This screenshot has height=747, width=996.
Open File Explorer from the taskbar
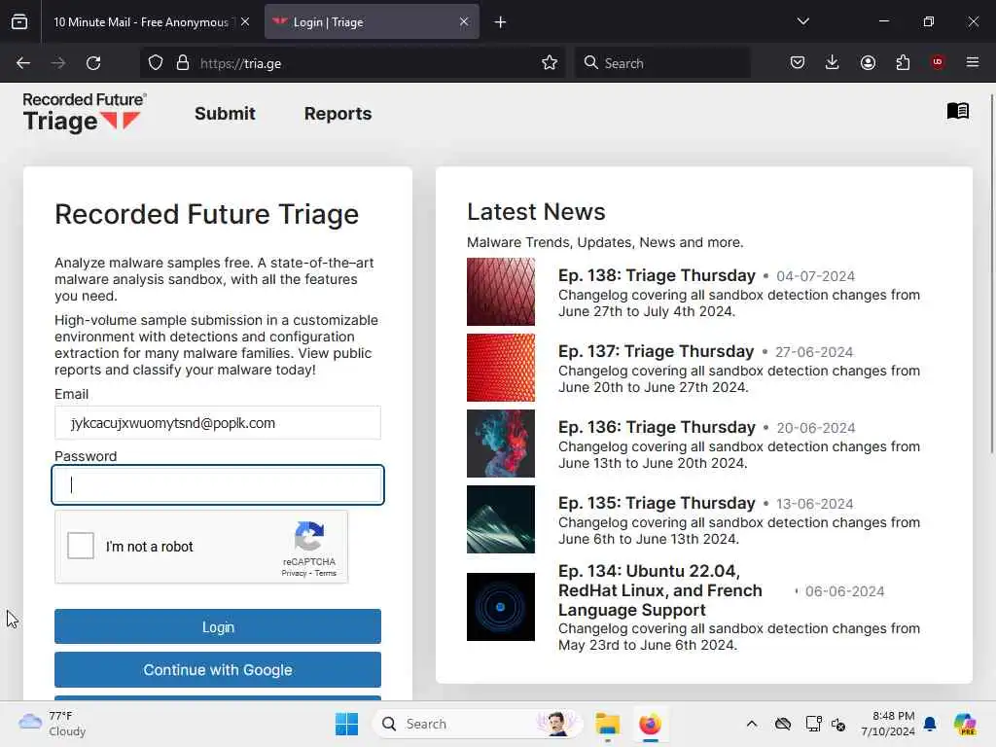coord(607,724)
